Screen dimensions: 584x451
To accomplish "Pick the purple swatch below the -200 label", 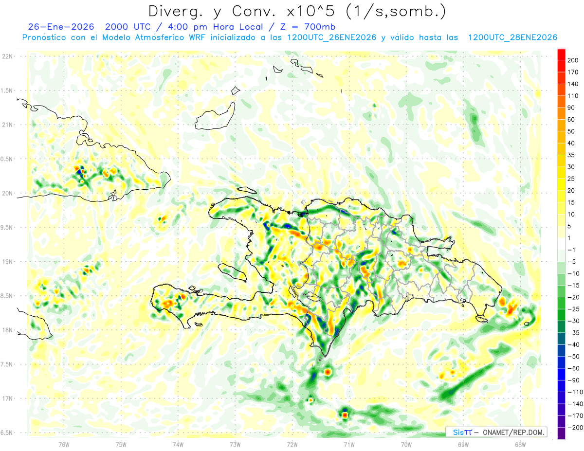I will tap(561, 433).
